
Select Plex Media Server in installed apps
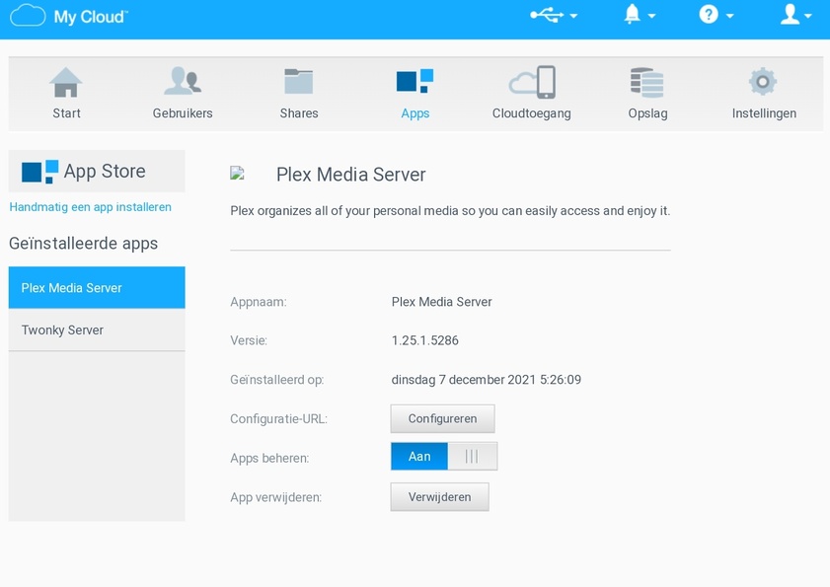tap(97, 287)
